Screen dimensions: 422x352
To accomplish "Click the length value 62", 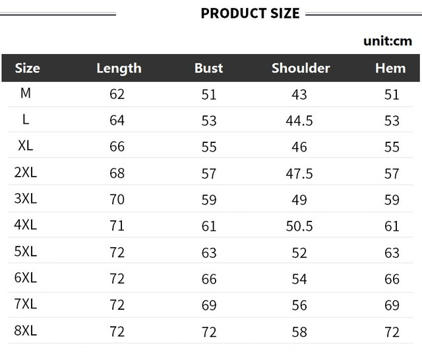I will click(x=117, y=94).
